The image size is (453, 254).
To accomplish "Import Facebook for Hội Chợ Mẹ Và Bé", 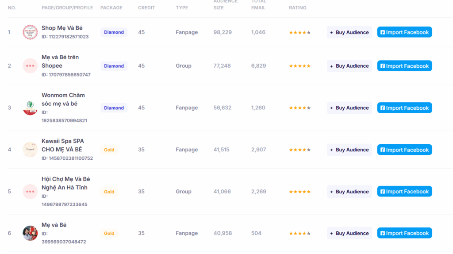I will click(x=404, y=191).
